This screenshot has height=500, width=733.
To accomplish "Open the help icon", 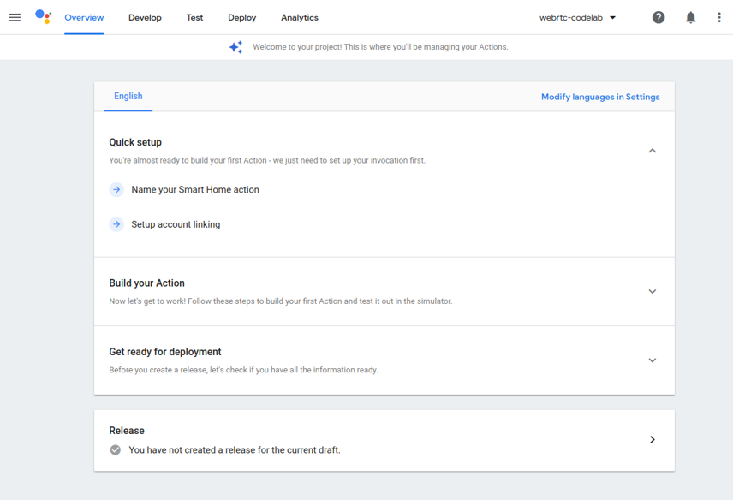I will pyautogui.click(x=658, y=17).
